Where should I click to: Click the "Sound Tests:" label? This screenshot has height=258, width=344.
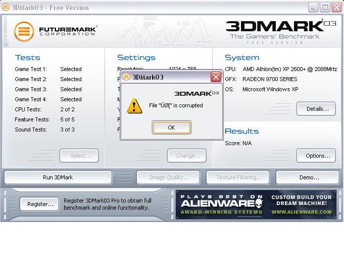[31, 130]
